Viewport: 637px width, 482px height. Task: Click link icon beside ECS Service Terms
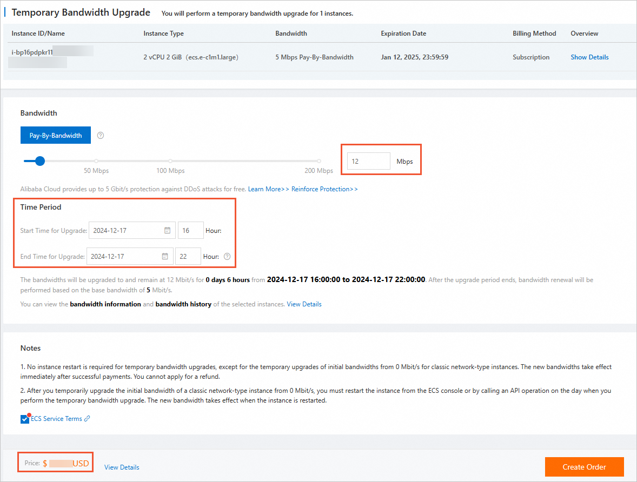coord(87,419)
